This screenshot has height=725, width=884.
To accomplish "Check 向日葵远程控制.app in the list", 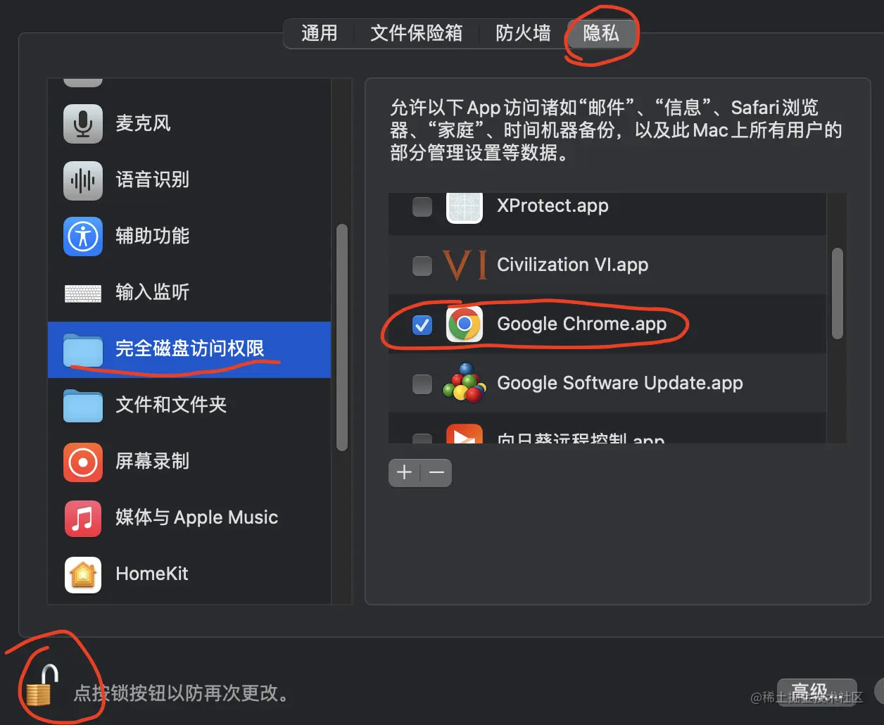I will point(422,436).
